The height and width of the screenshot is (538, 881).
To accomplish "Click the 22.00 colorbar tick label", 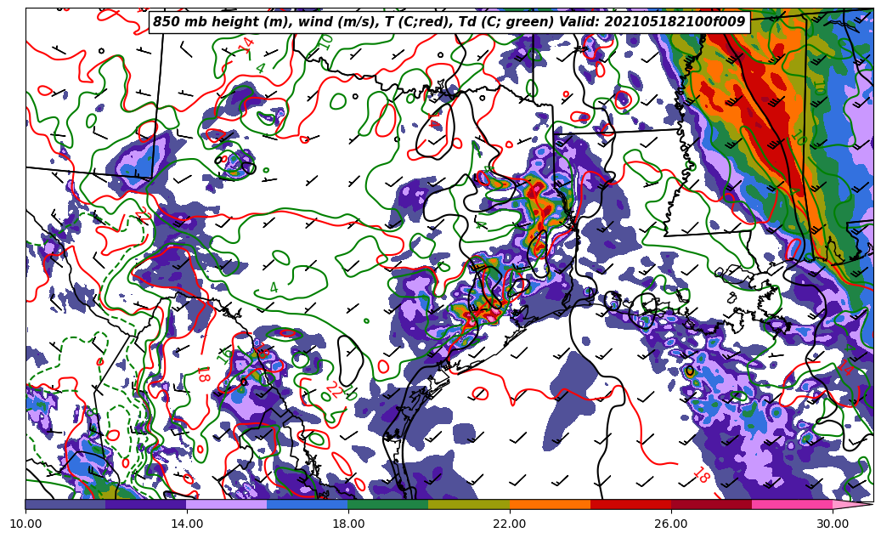I will coord(510,524).
